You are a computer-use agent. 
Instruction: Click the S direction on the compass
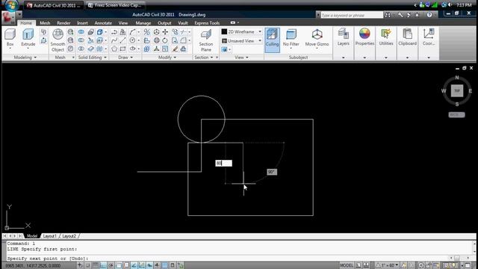457,105
